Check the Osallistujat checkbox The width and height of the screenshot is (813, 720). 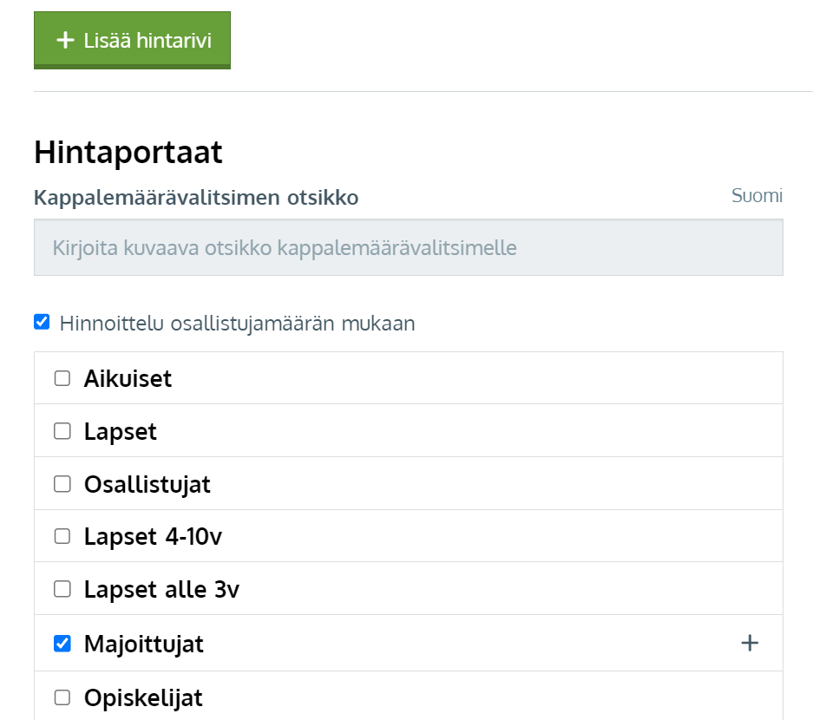tap(62, 484)
